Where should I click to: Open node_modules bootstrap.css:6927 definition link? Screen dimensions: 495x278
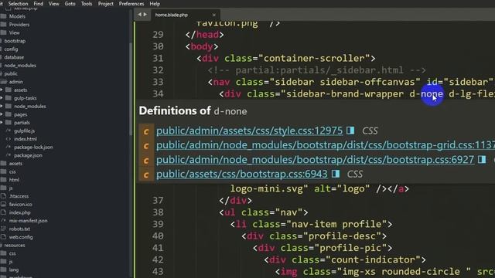315,160
